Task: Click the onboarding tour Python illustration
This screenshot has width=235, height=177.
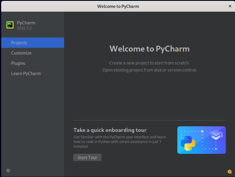Action: [x=201, y=140]
